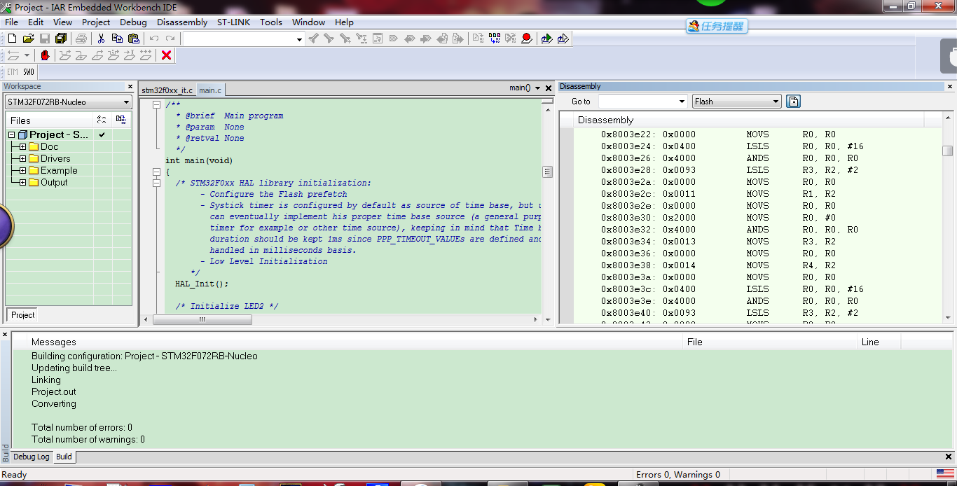
Task: Expand the Example folder node
Action: tap(22, 171)
